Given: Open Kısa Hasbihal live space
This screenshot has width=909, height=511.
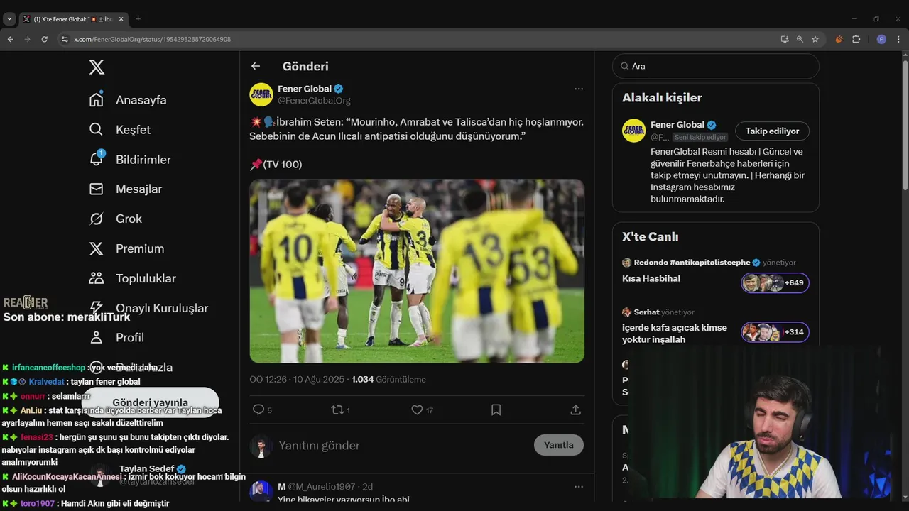Looking at the screenshot, I should (651, 278).
